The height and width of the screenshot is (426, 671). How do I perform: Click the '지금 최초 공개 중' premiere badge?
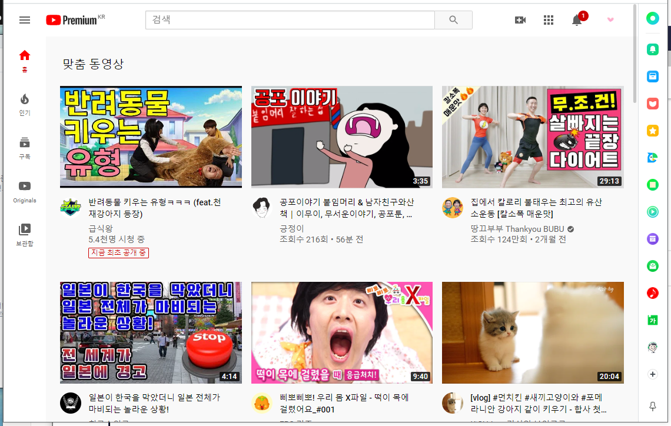[x=118, y=253]
